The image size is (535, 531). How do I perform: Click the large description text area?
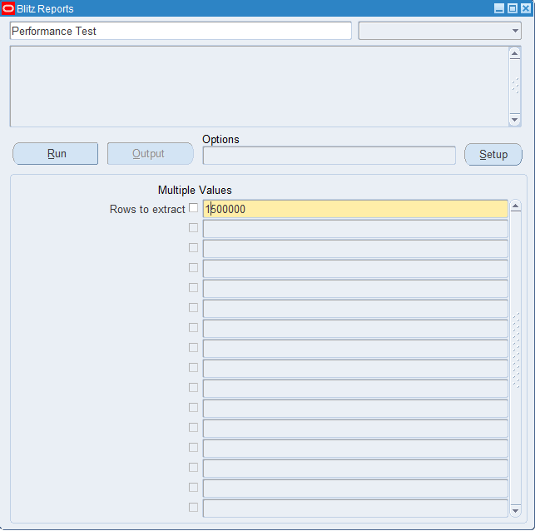tap(258, 86)
